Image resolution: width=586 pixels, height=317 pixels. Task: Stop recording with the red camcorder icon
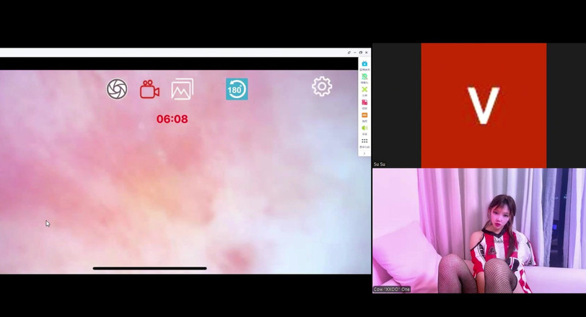(149, 89)
